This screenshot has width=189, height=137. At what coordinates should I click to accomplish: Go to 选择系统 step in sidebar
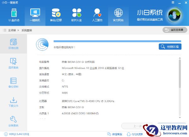point(13,63)
